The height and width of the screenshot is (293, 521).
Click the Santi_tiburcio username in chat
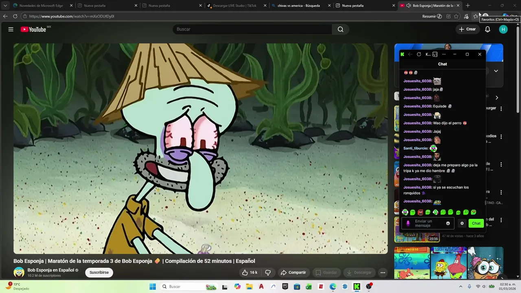(x=416, y=148)
